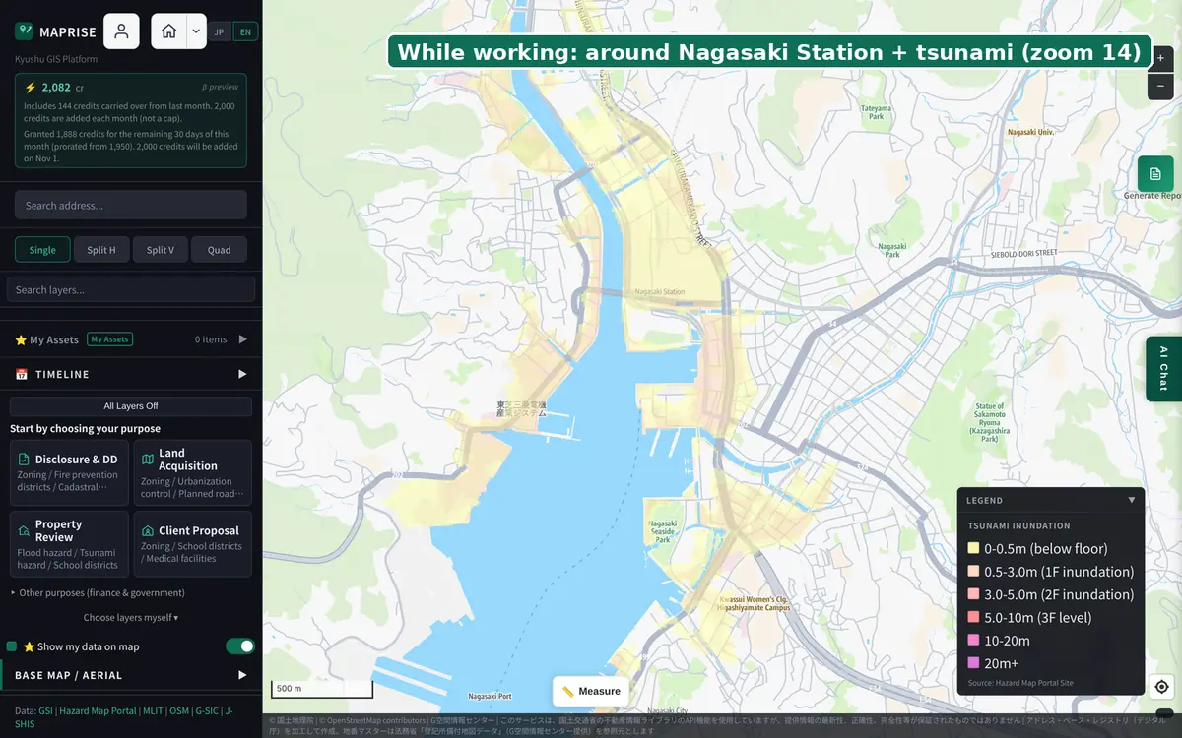This screenshot has height=738, width=1182.
Task: Open the OSM data source link
Action: tap(179, 710)
